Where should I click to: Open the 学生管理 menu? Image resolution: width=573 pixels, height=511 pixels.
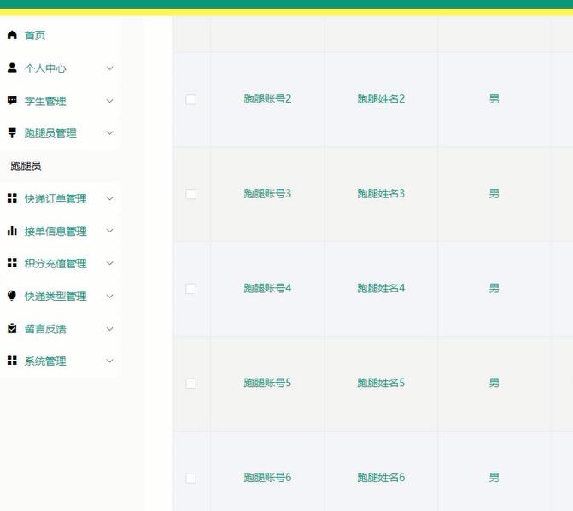tap(45, 101)
